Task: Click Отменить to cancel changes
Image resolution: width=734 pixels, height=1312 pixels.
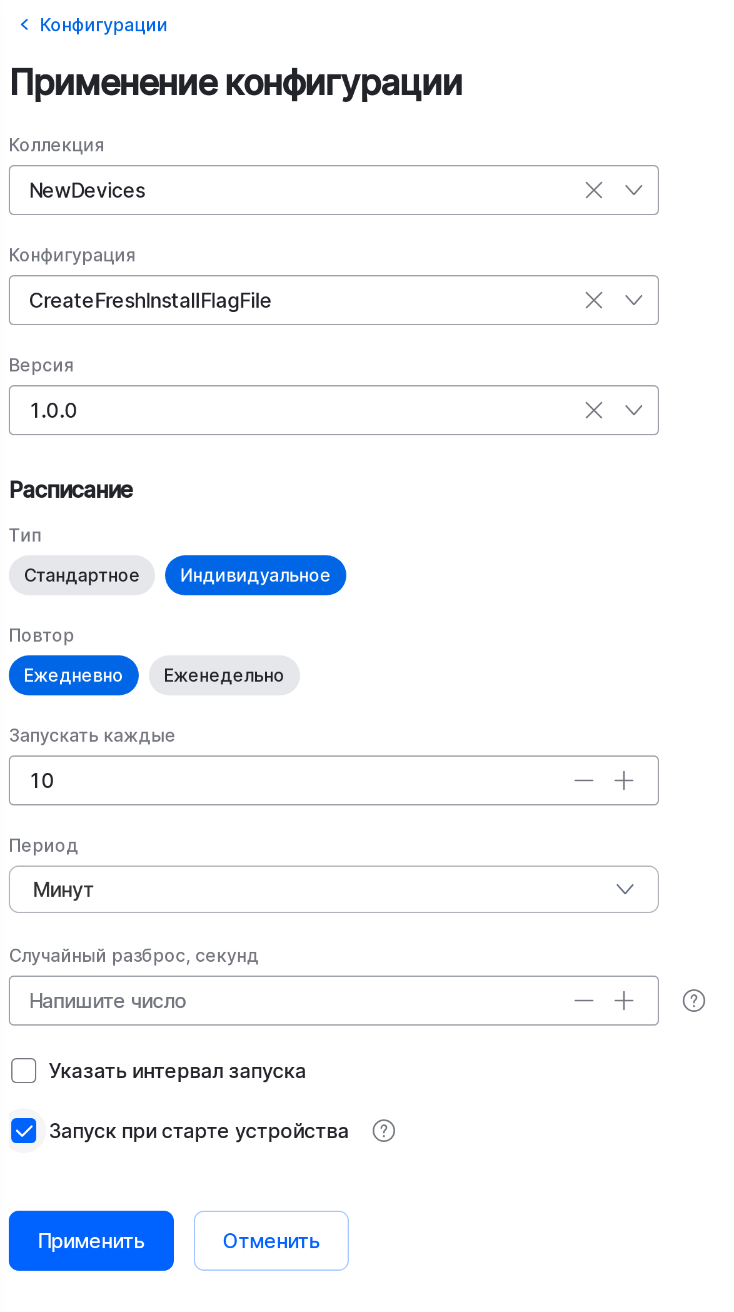Action: pyautogui.click(x=271, y=1241)
